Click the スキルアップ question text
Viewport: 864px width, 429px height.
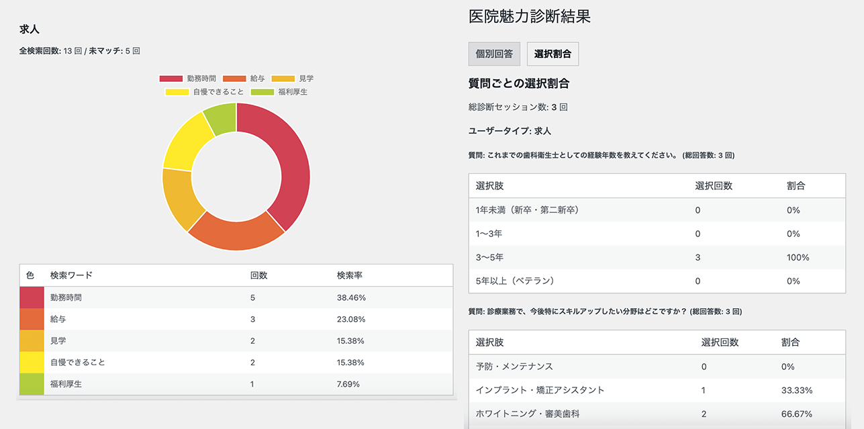(605, 312)
